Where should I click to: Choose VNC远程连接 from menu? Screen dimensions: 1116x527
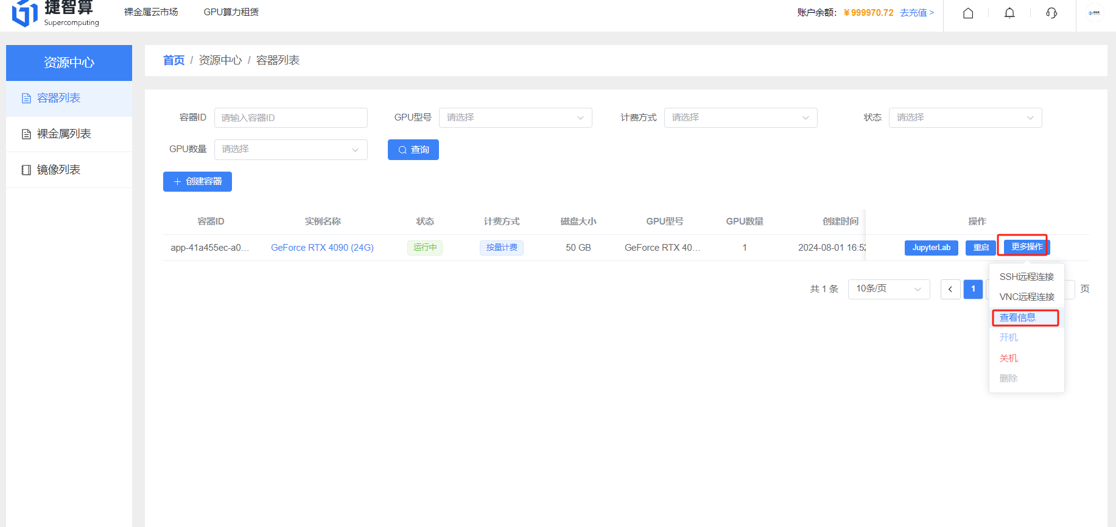tap(1027, 297)
